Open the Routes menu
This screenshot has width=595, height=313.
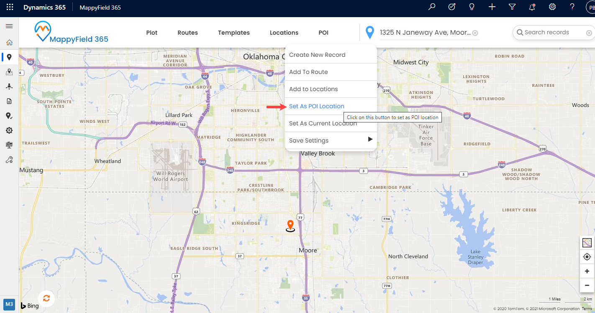[187, 33]
